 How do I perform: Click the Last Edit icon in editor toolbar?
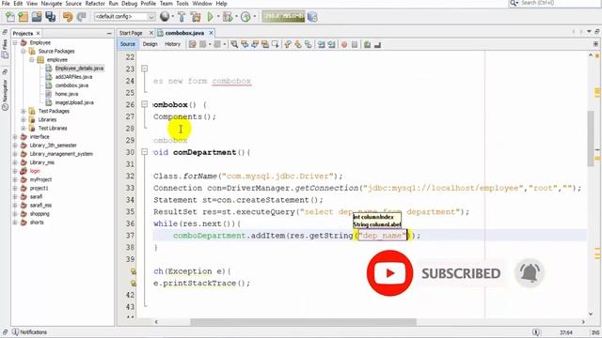coord(192,44)
